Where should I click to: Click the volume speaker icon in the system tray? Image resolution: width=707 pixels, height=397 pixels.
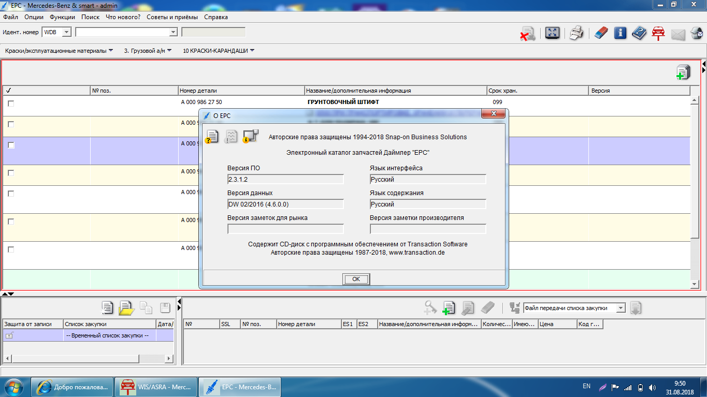tap(652, 387)
